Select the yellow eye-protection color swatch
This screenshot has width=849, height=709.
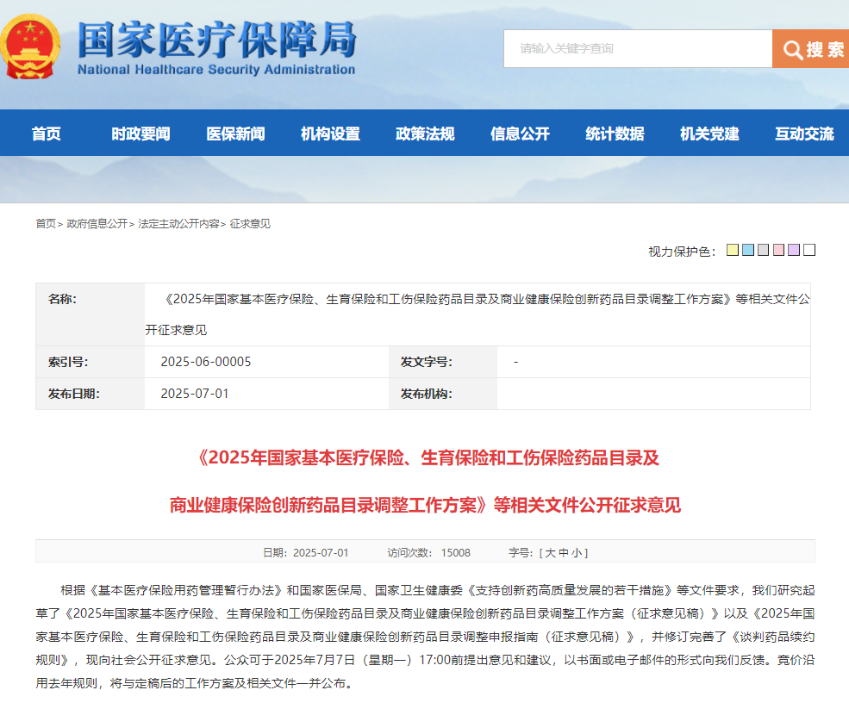733,251
